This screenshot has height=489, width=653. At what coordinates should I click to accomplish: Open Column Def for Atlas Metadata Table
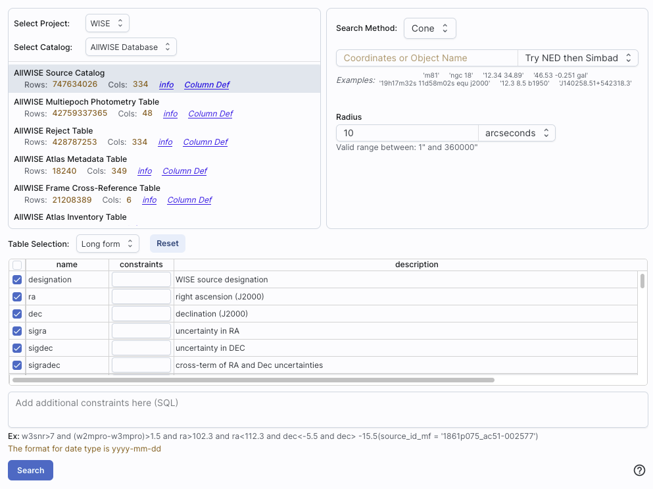[185, 171]
